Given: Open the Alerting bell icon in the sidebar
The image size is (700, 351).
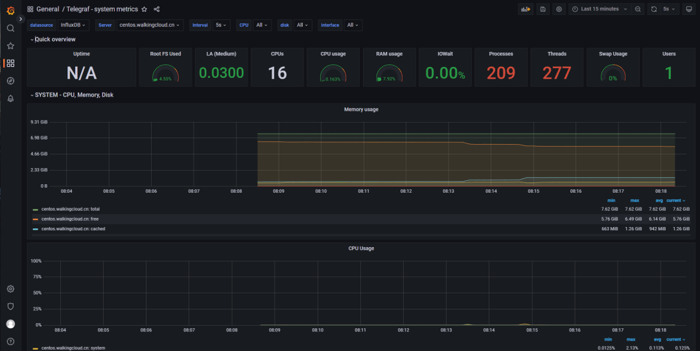Looking at the screenshot, I should tap(10, 99).
